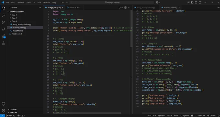Open the Manage gear menu
Viewport: 220px width, 117px height.
3,111
